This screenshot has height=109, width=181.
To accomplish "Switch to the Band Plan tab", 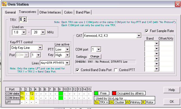I will click(x=83, y=12).
